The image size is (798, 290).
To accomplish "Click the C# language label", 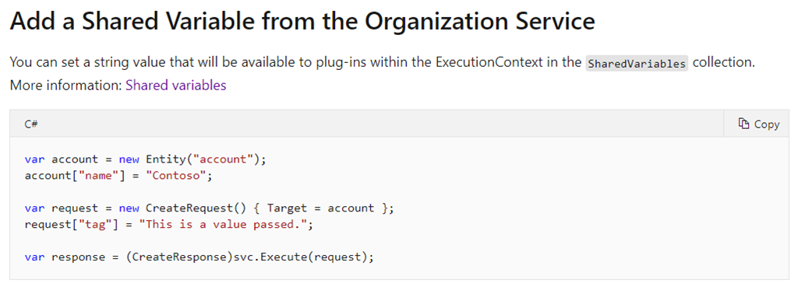I will pyautogui.click(x=31, y=124).
